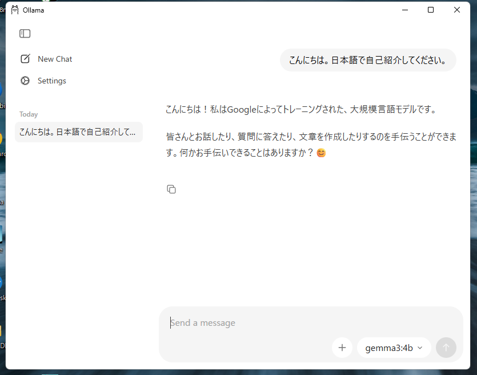Copy the assistant's response with copy icon
The width and height of the screenshot is (477, 375).
171,189
